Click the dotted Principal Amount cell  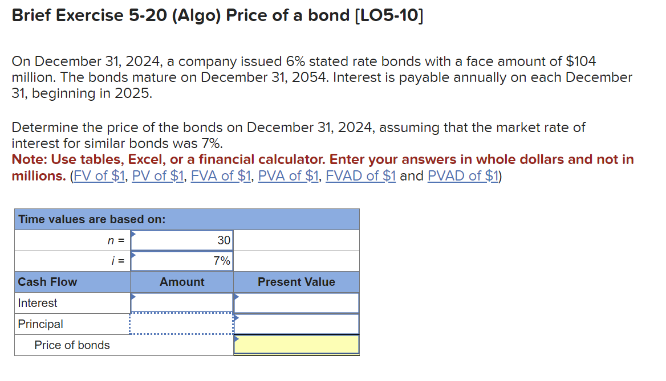click(x=181, y=323)
